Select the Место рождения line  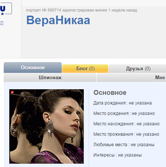pos(124,113)
